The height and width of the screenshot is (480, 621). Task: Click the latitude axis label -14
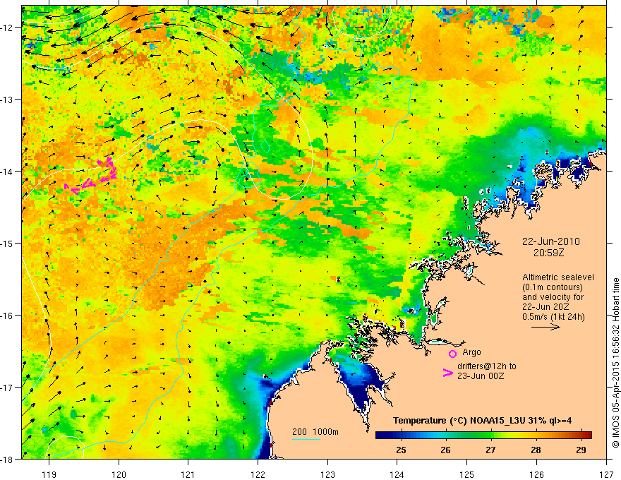[8, 172]
